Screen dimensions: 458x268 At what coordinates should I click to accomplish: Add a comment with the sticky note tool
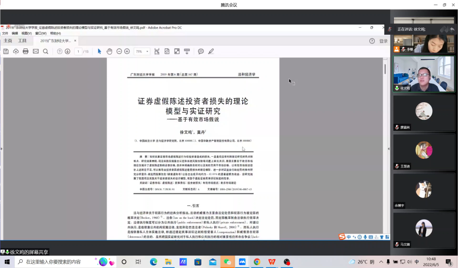[201, 51]
